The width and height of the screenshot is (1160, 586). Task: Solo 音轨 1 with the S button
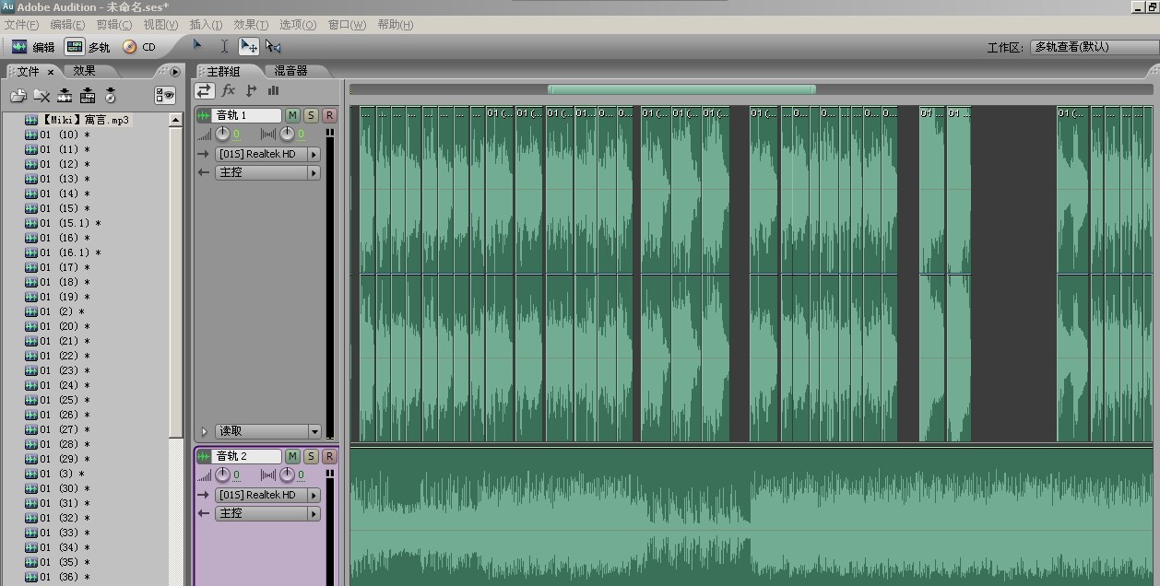click(x=311, y=115)
